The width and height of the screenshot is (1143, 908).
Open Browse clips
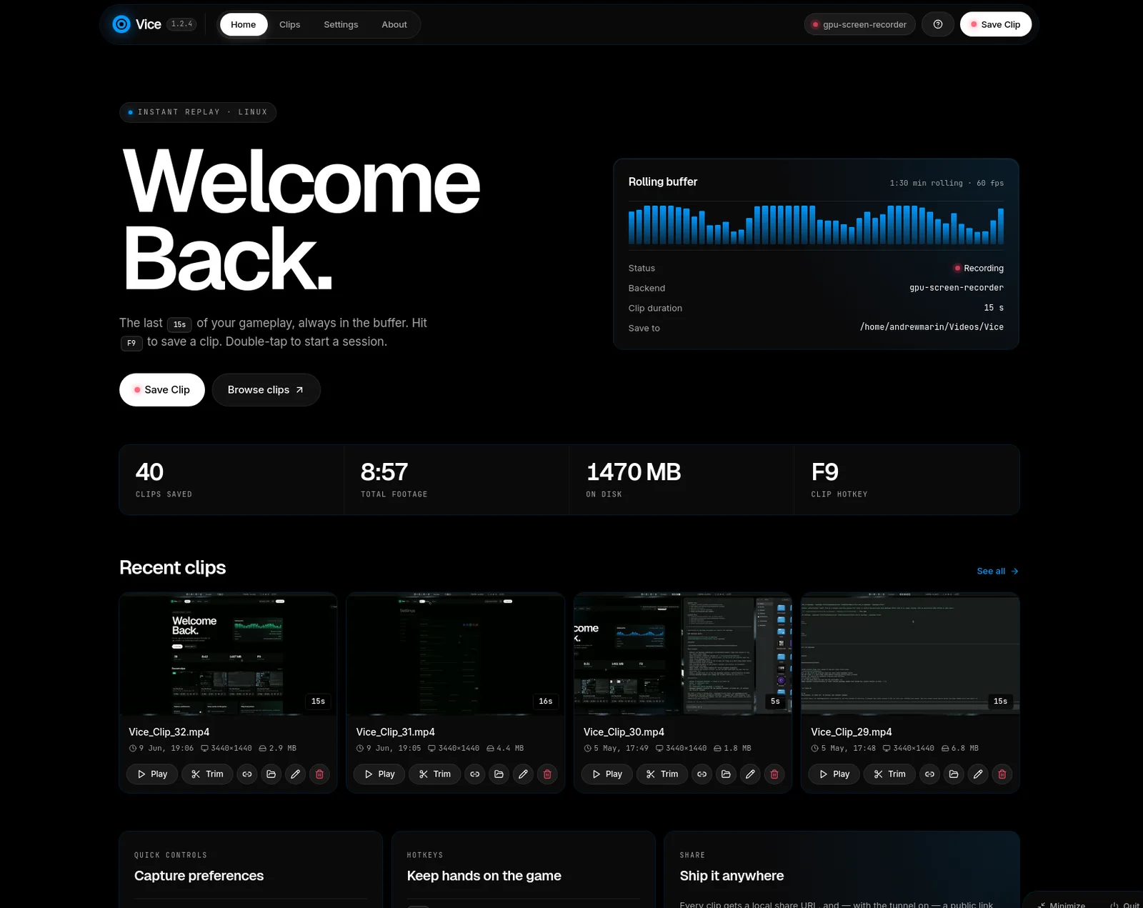266,390
